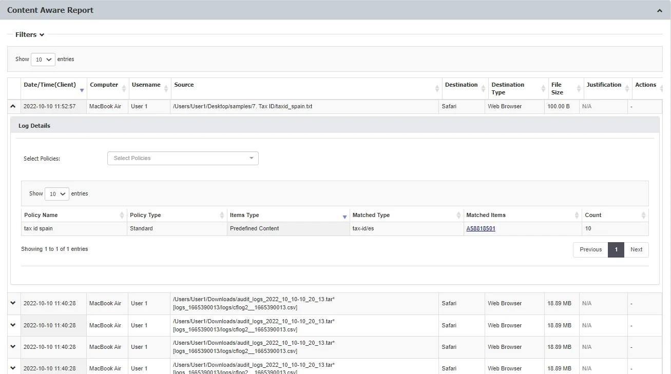Viewport: 671px width, 374px height.
Task: Sort log details by Policy Name
Action: (122, 215)
